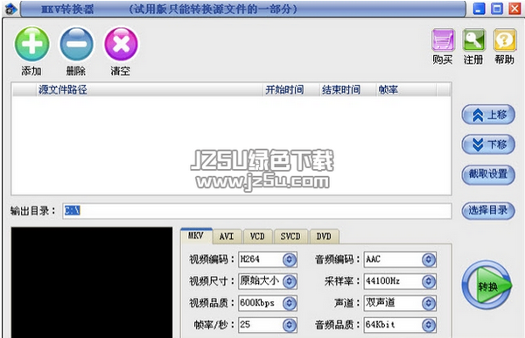The width and height of the screenshot is (525, 338).
Task: Click the output directory (输出目录) input field
Action: coord(256,211)
